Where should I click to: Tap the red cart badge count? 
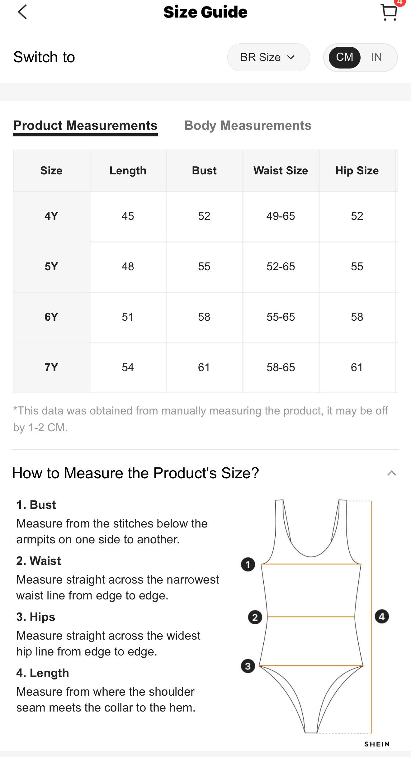point(400,2)
